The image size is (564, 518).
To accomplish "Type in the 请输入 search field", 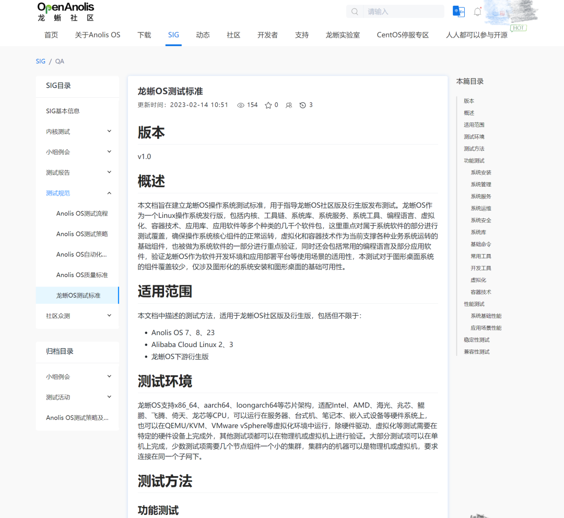I will pyautogui.click(x=403, y=11).
